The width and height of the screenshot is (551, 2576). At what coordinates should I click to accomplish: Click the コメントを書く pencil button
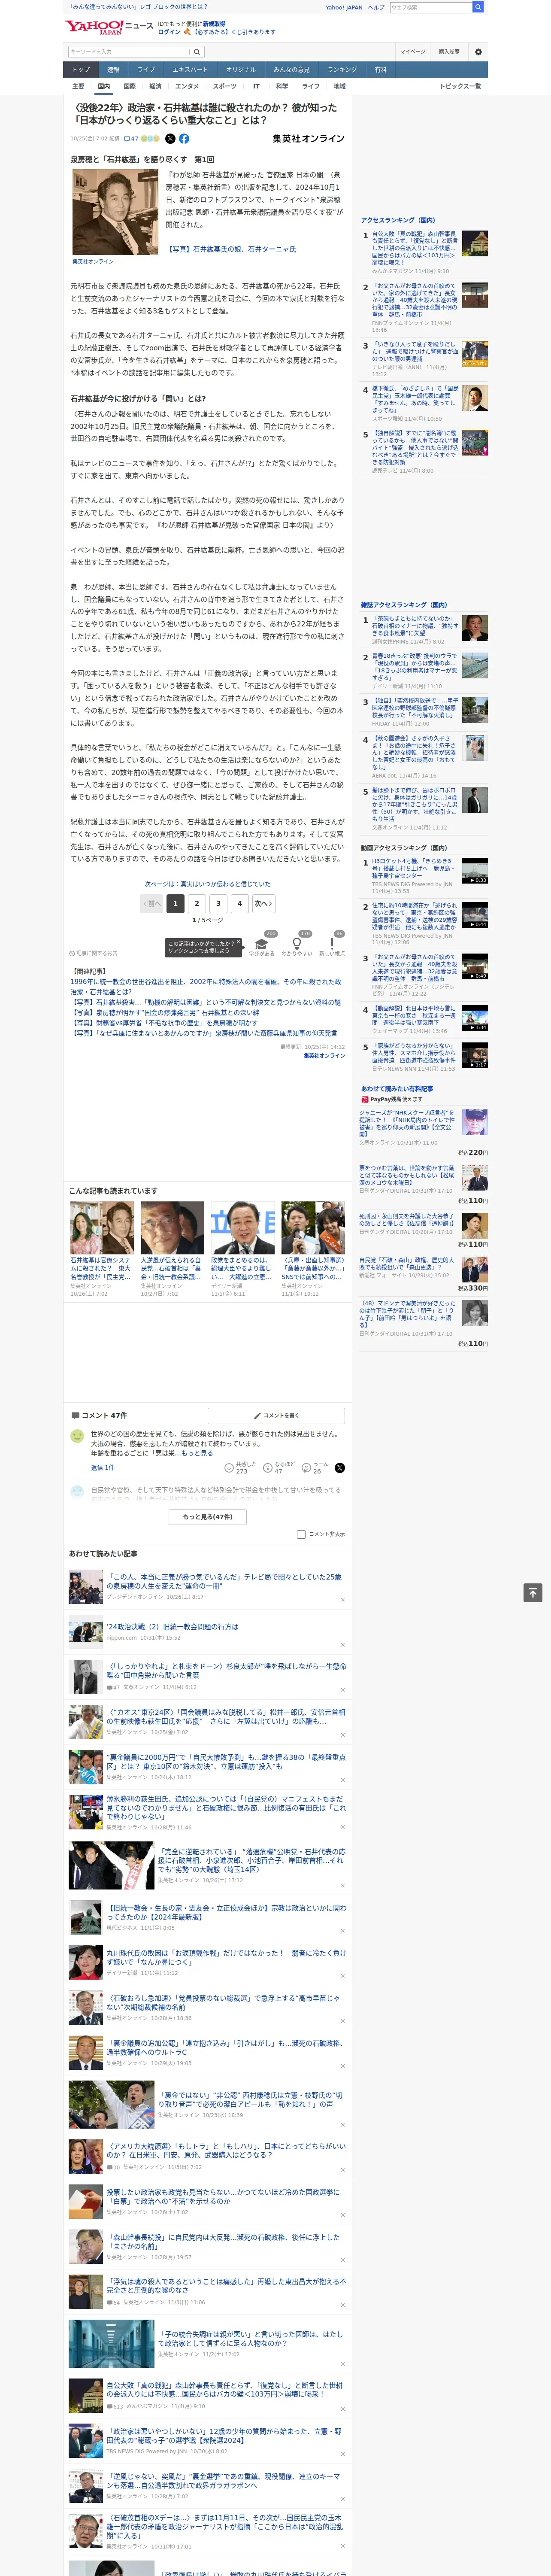tap(276, 1415)
